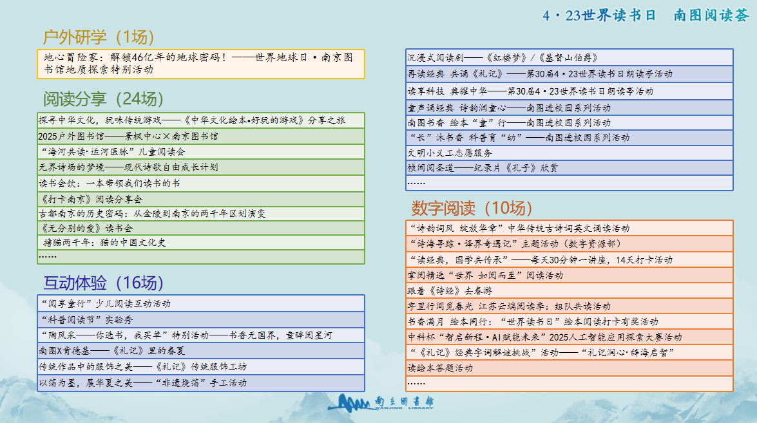
Task: Click '读享科技 典耀中华' row
Action: (570, 91)
